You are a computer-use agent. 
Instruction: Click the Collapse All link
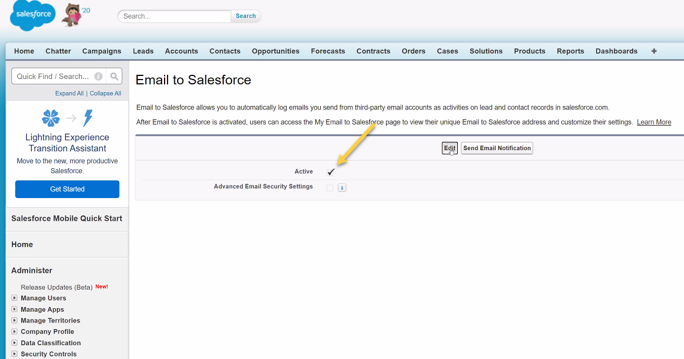point(105,93)
